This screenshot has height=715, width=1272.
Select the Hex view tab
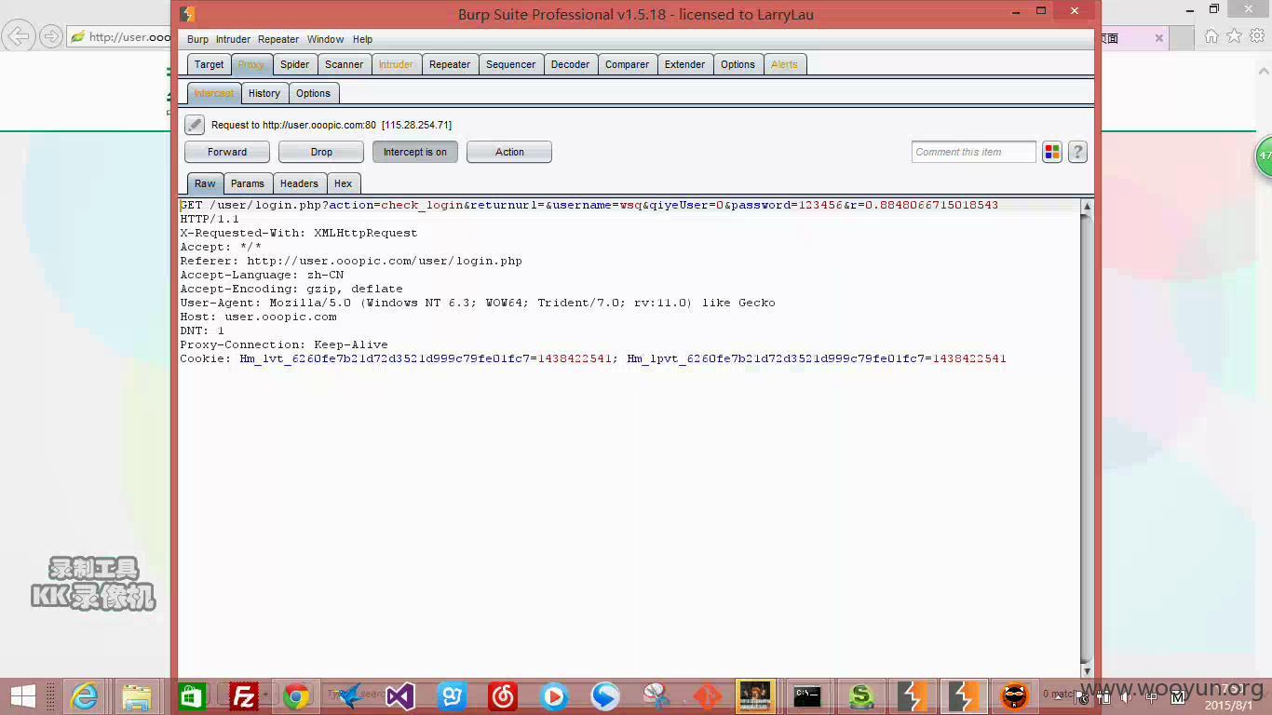(343, 183)
